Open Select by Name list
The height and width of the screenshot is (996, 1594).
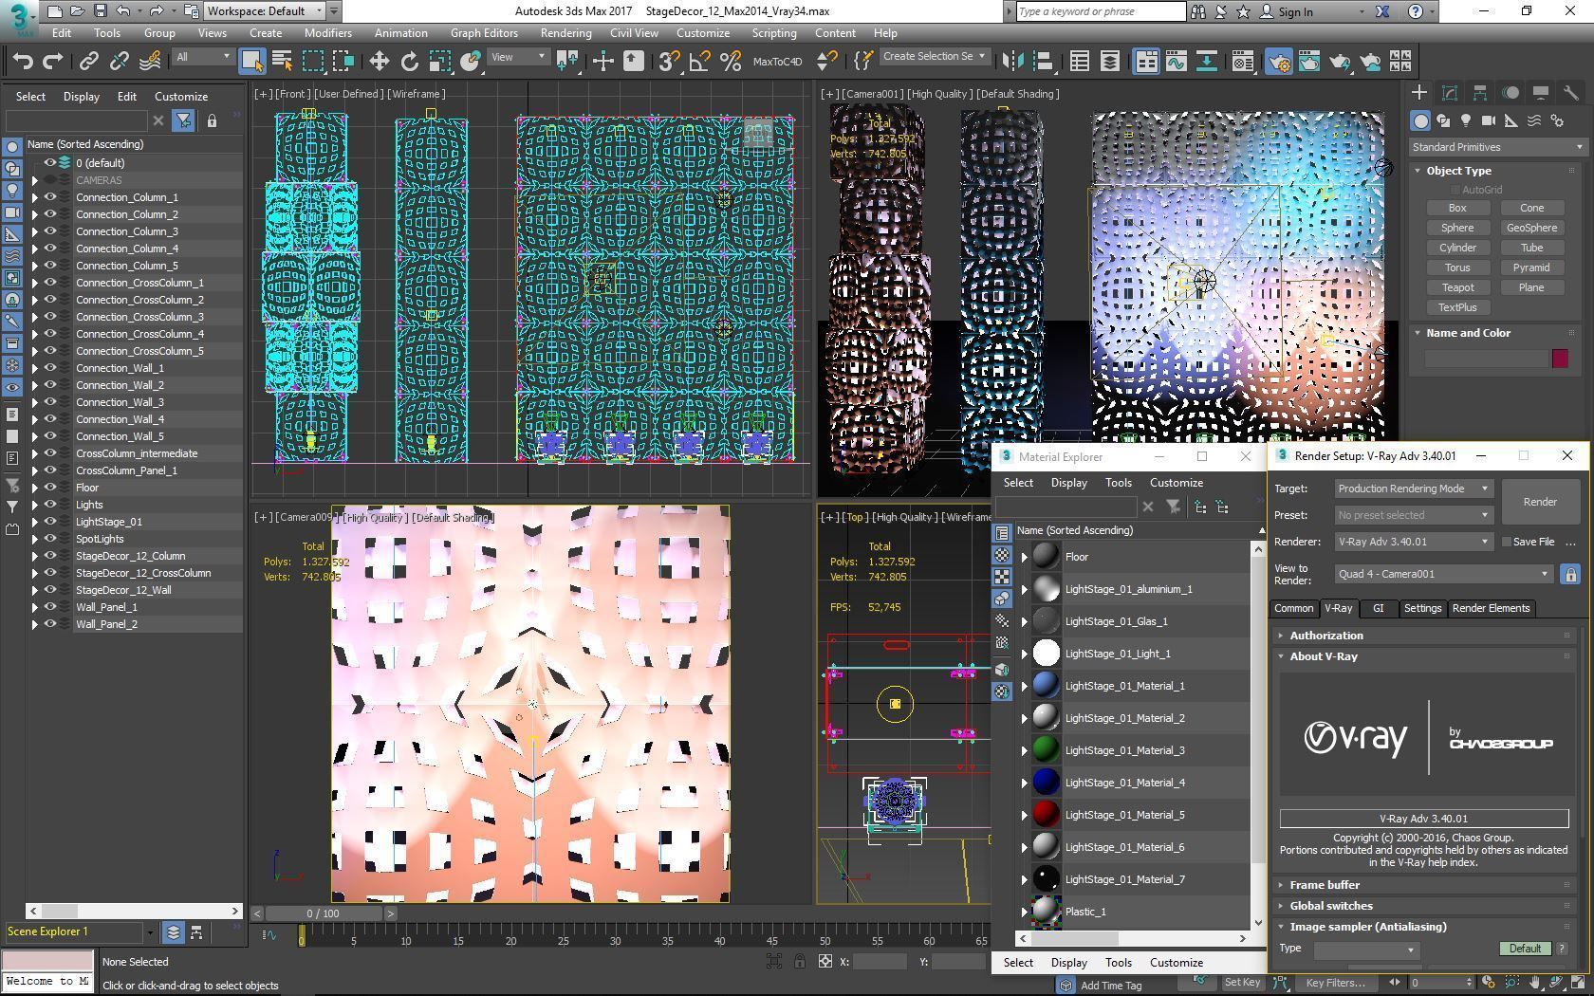click(x=282, y=62)
